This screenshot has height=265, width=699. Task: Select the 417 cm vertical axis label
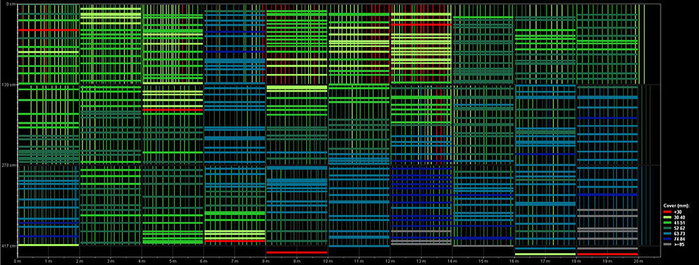pyautogui.click(x=8, y=246)
